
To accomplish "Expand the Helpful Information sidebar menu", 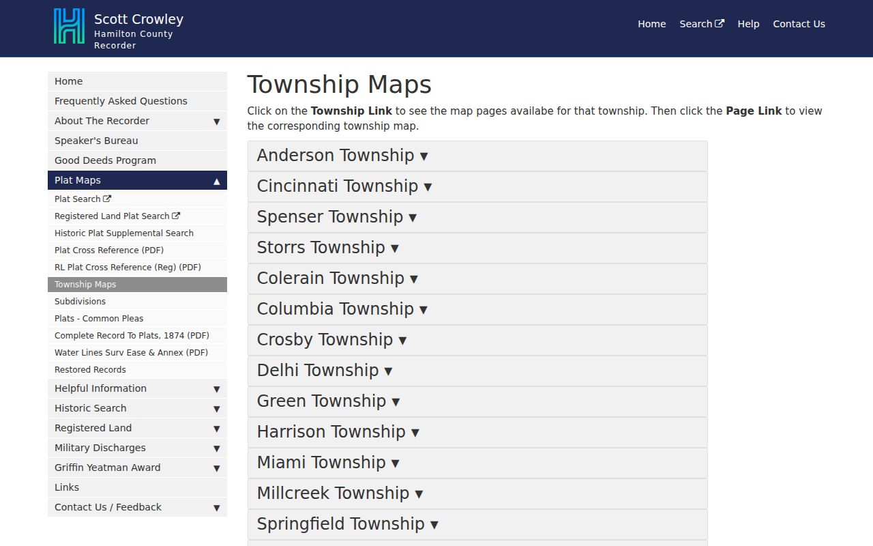I will pos(137,388).
